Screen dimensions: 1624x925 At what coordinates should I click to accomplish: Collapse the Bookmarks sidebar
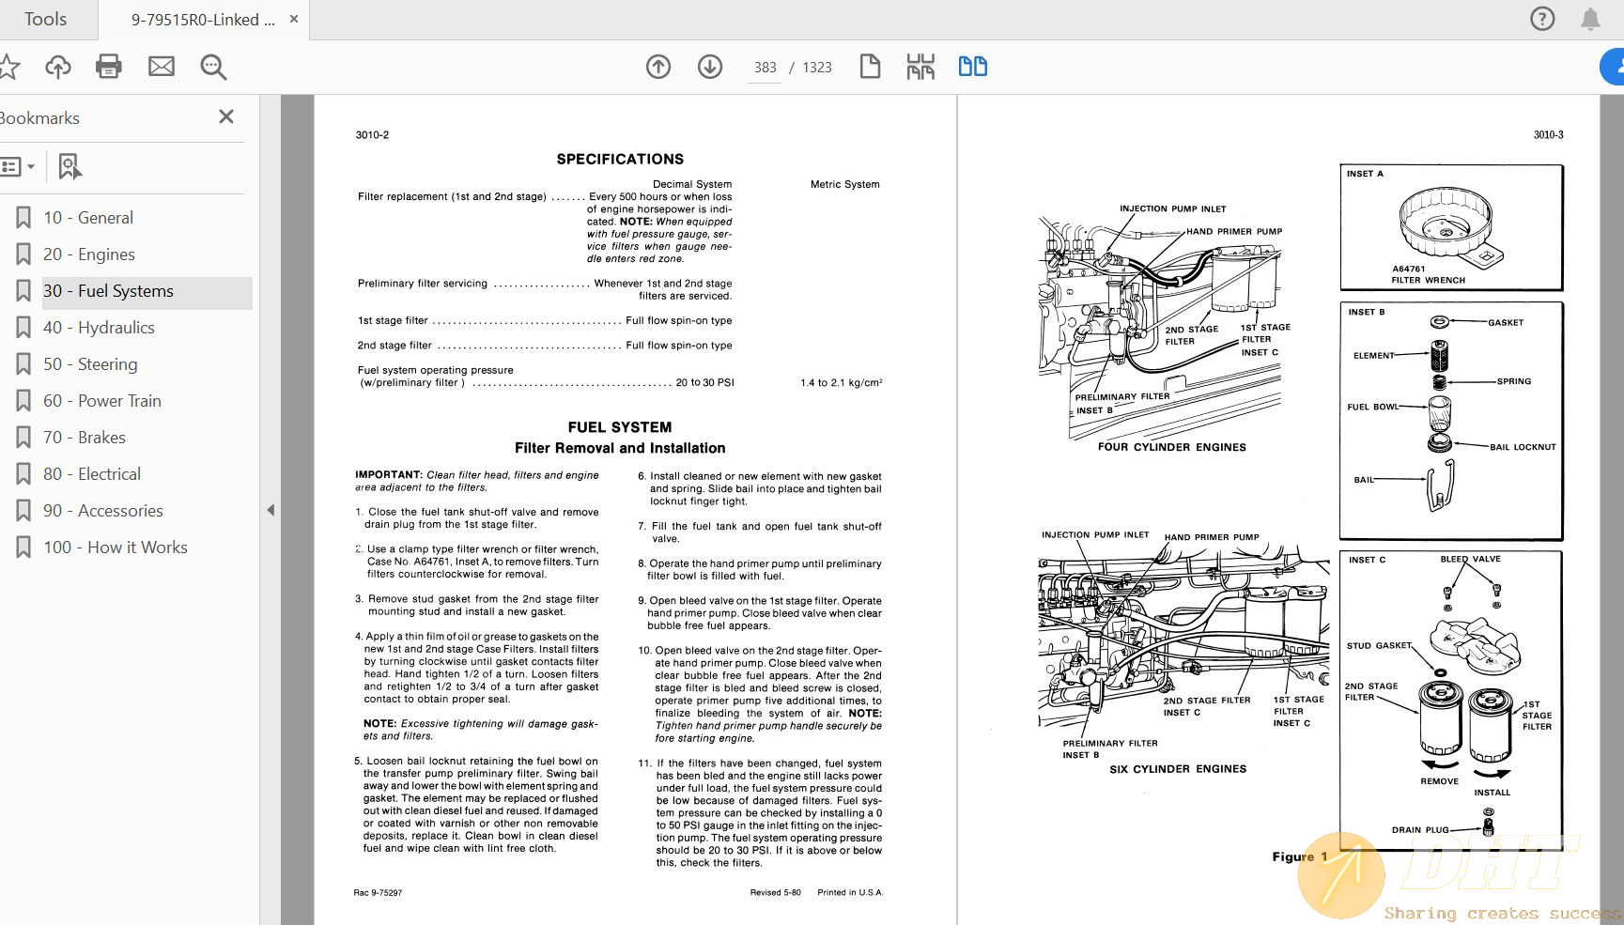coord(225,116)
